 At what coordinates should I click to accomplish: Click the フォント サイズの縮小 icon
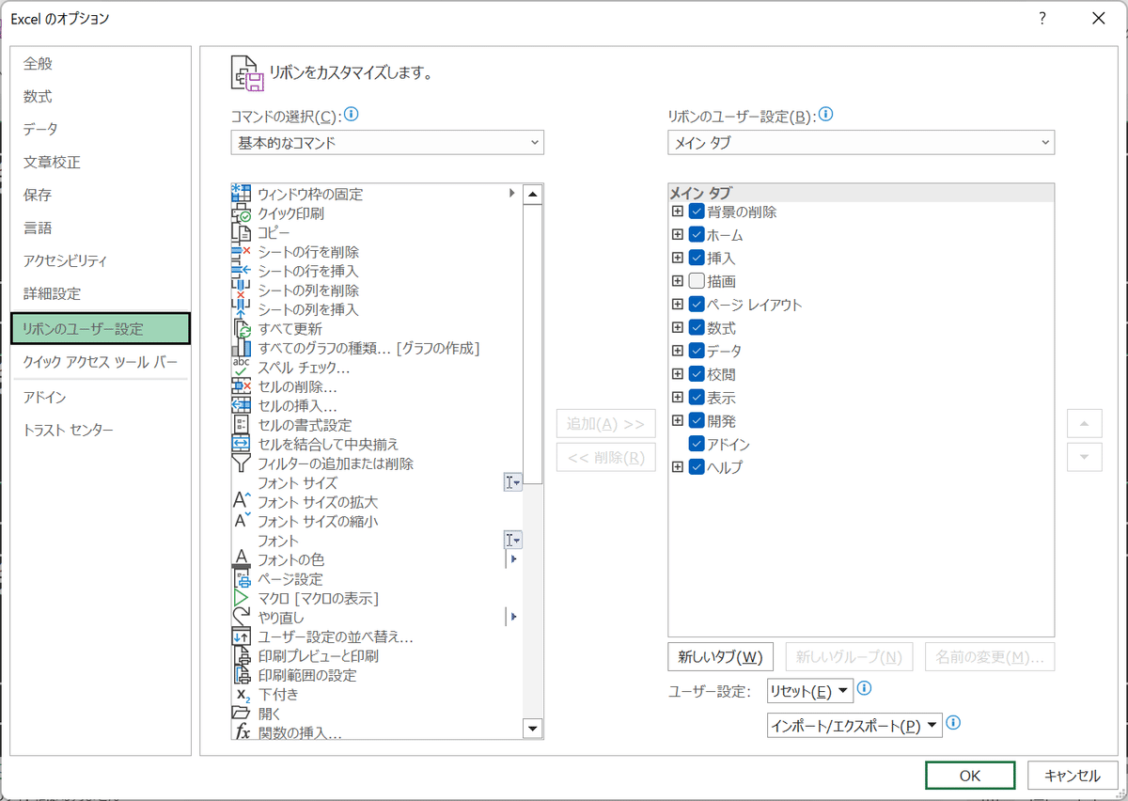point(241,521)
